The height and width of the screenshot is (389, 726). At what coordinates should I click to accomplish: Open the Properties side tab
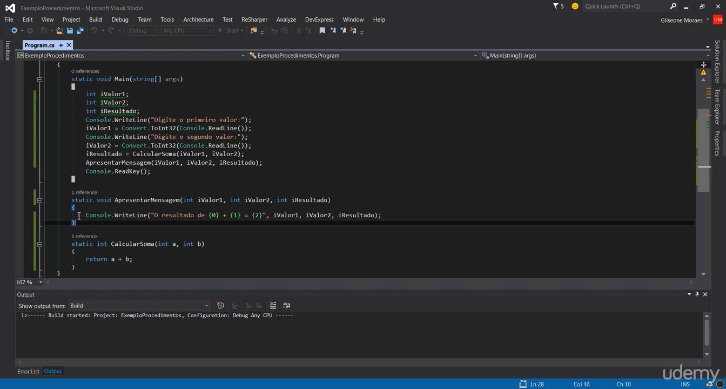pyautogui.click(x=717, y=143)
